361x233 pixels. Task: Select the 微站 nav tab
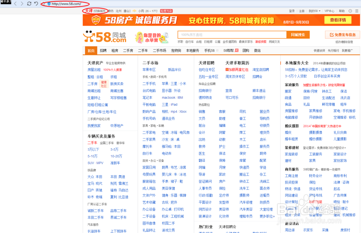point(257,50)
